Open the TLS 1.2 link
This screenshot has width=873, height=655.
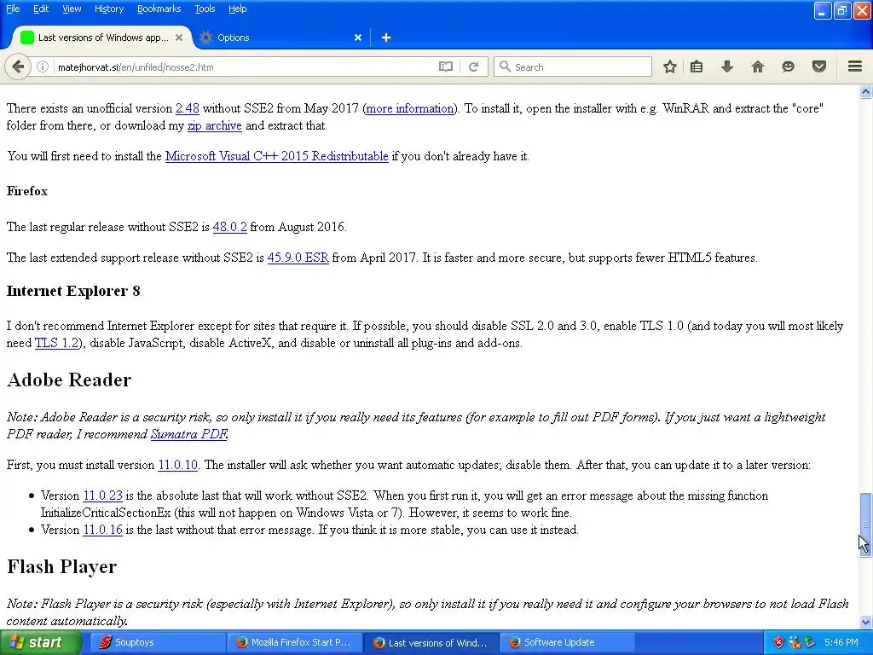(x=56, y=343)
